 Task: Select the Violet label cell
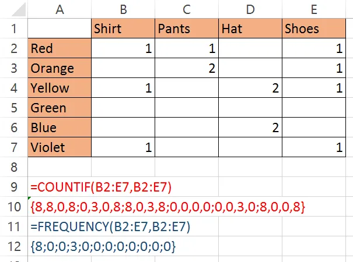click(x=60, y=147)
